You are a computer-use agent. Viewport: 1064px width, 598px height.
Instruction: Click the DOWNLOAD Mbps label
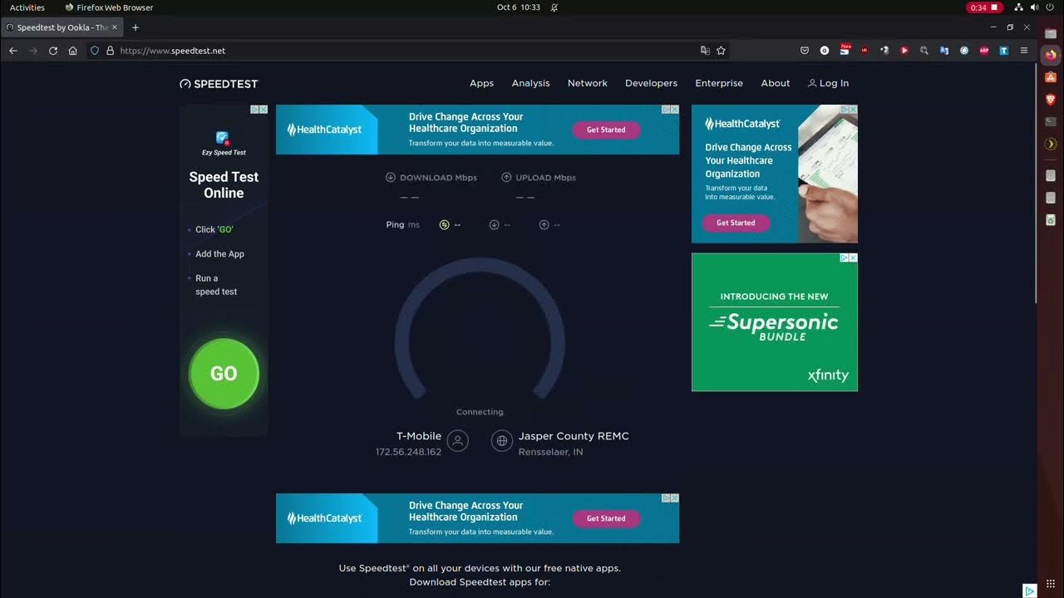tap(431, 178)
